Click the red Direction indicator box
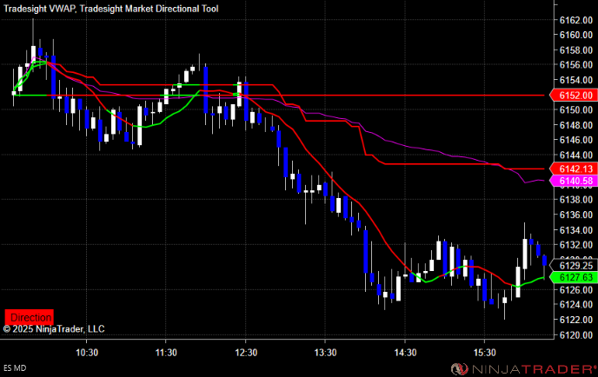 pos(29,317)
